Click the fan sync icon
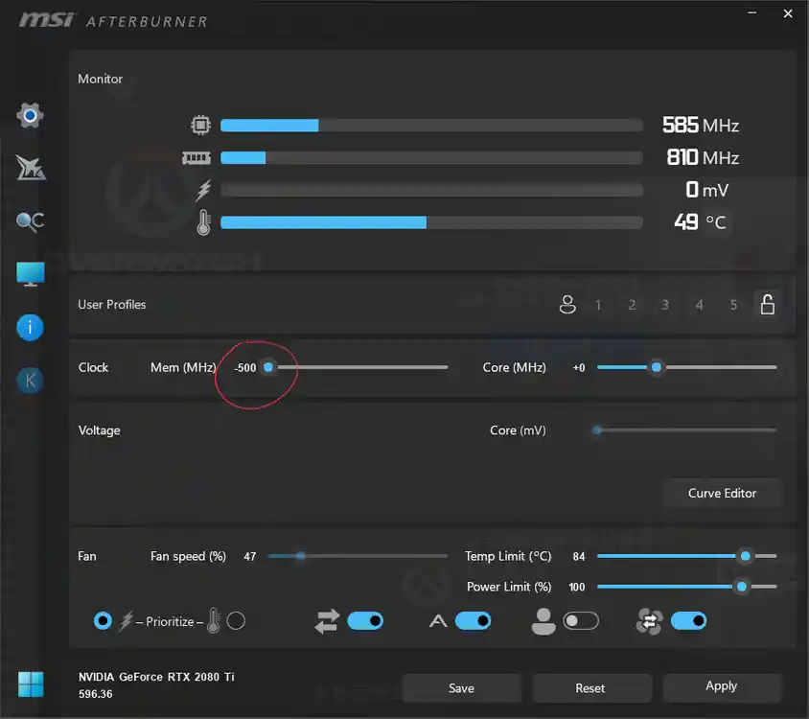The width and height of the screenshot is (809, 719). (x=650, y=621)
